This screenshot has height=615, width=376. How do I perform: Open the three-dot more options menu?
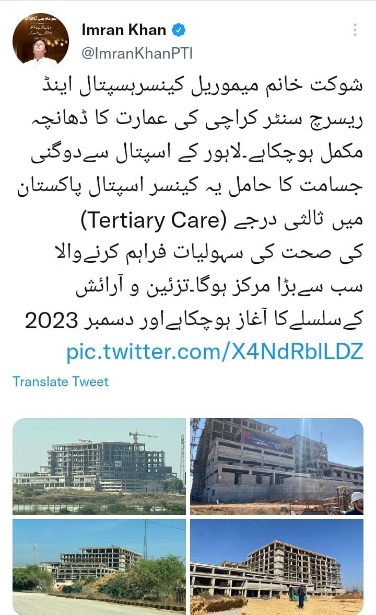355,30
